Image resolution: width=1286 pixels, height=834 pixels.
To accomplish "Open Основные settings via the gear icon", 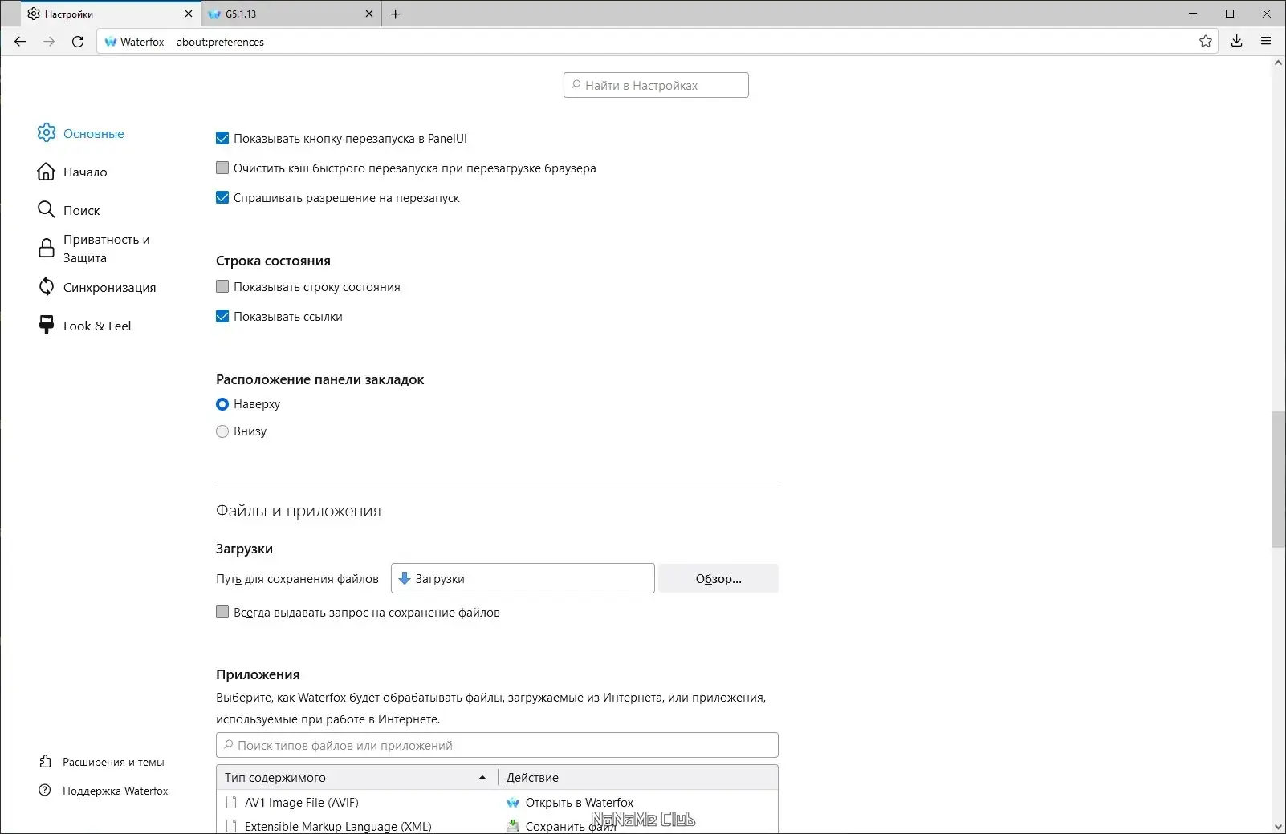I will 46,133.
